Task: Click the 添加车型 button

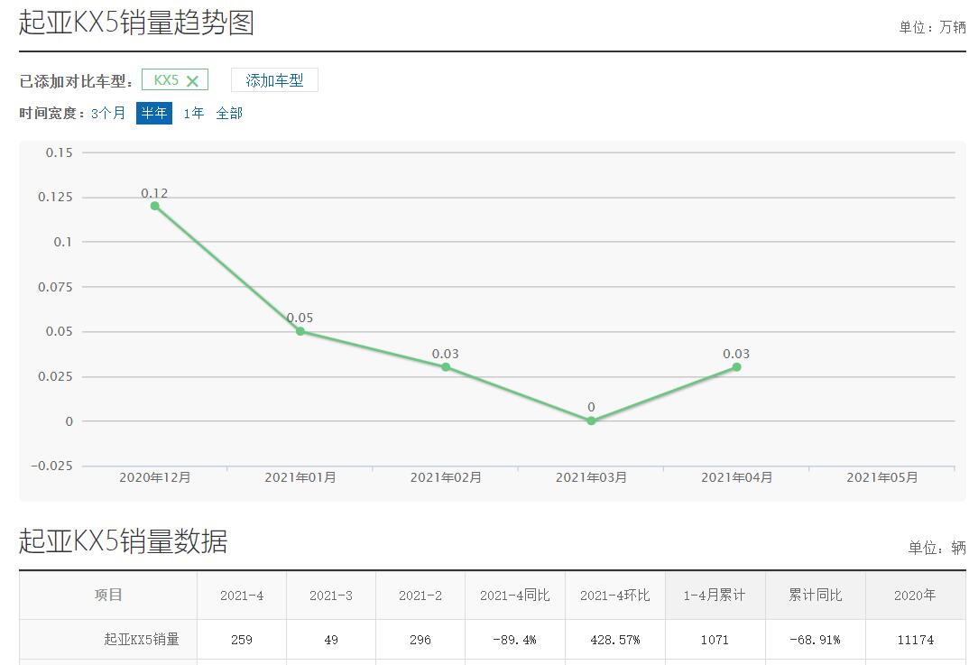Action: 274,80
